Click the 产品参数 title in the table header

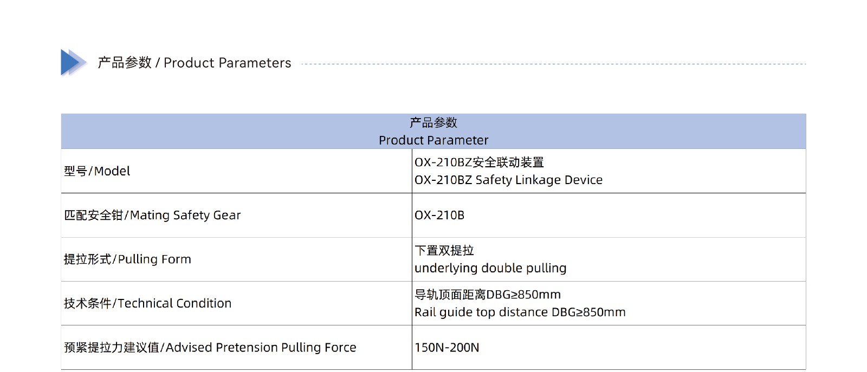433,123
